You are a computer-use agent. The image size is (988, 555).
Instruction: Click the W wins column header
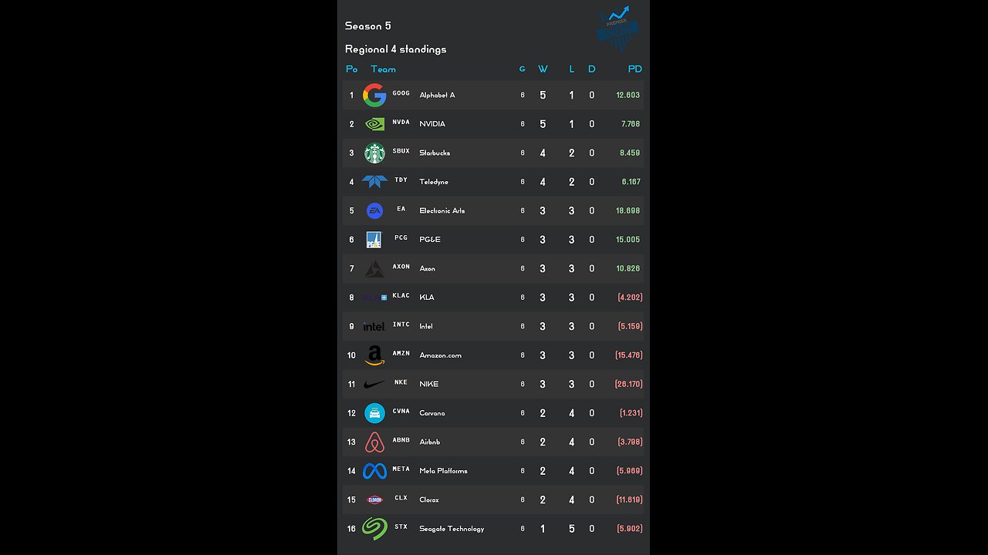(x=543, y=69)
